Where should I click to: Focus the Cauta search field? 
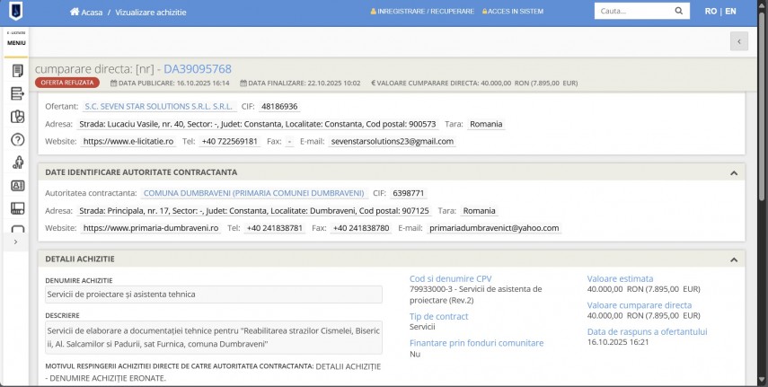click(631, 12)
